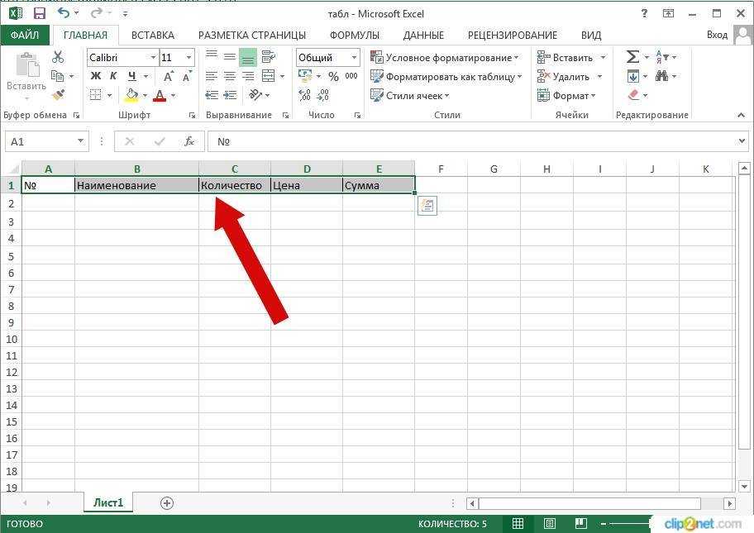Image resolution: width=754 pixels, height=533 pixels.
Task: Click the Increase Indent icon
Action: 230,95
